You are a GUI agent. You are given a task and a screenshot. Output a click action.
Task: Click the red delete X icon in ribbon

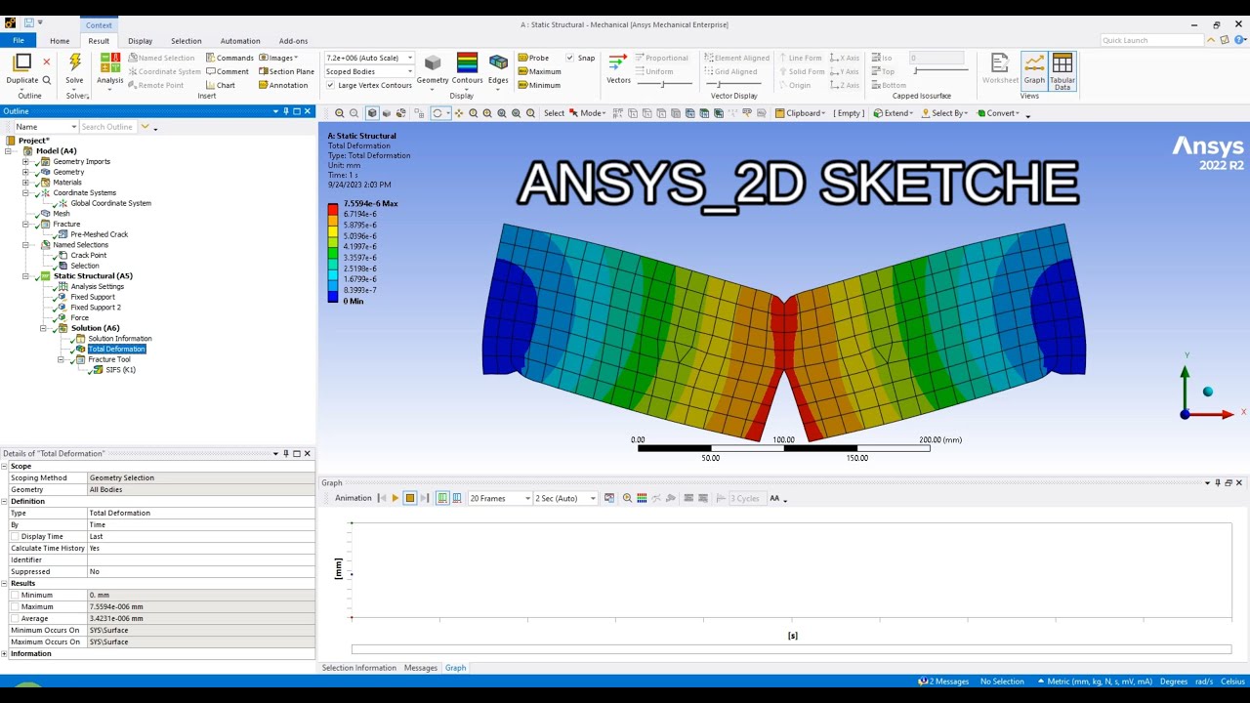click(46, 62)
